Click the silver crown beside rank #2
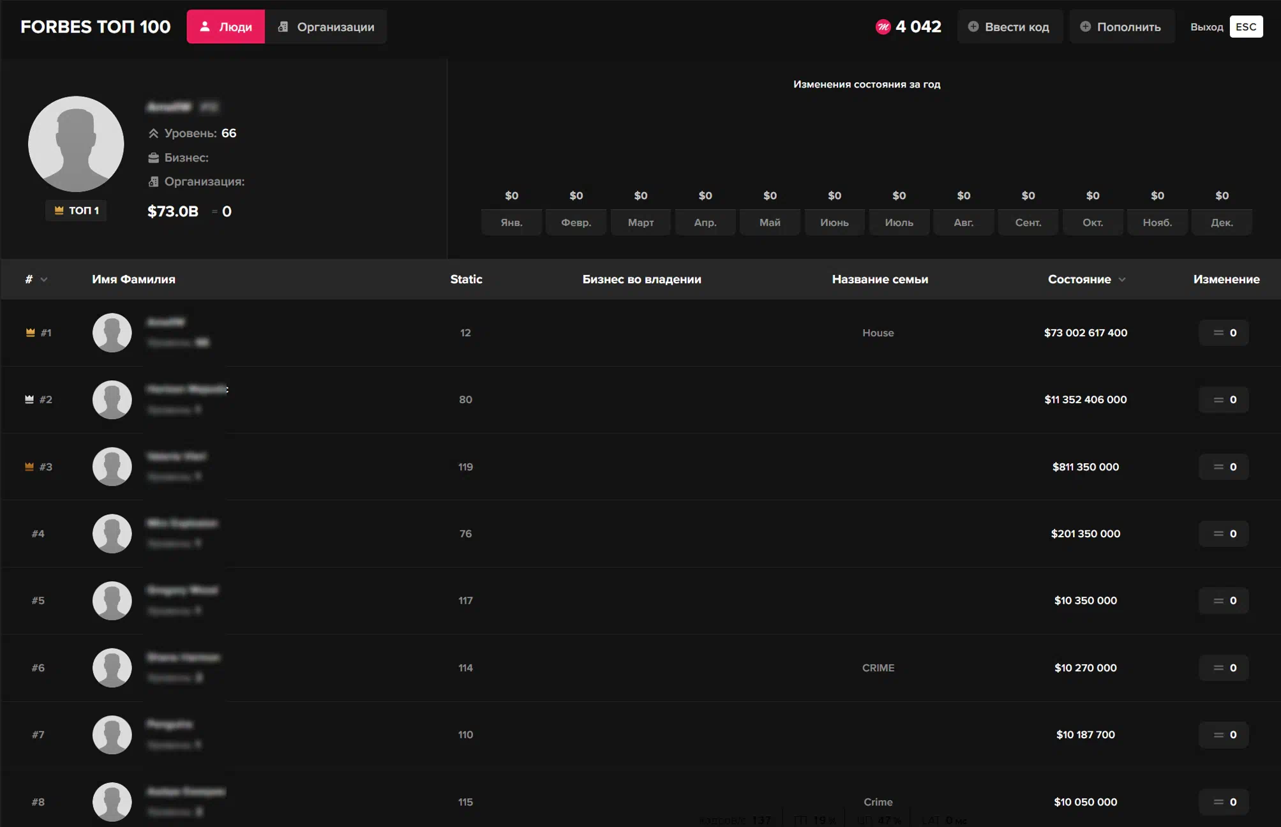The image size is (1281, 827). click(x=29, y=399)
